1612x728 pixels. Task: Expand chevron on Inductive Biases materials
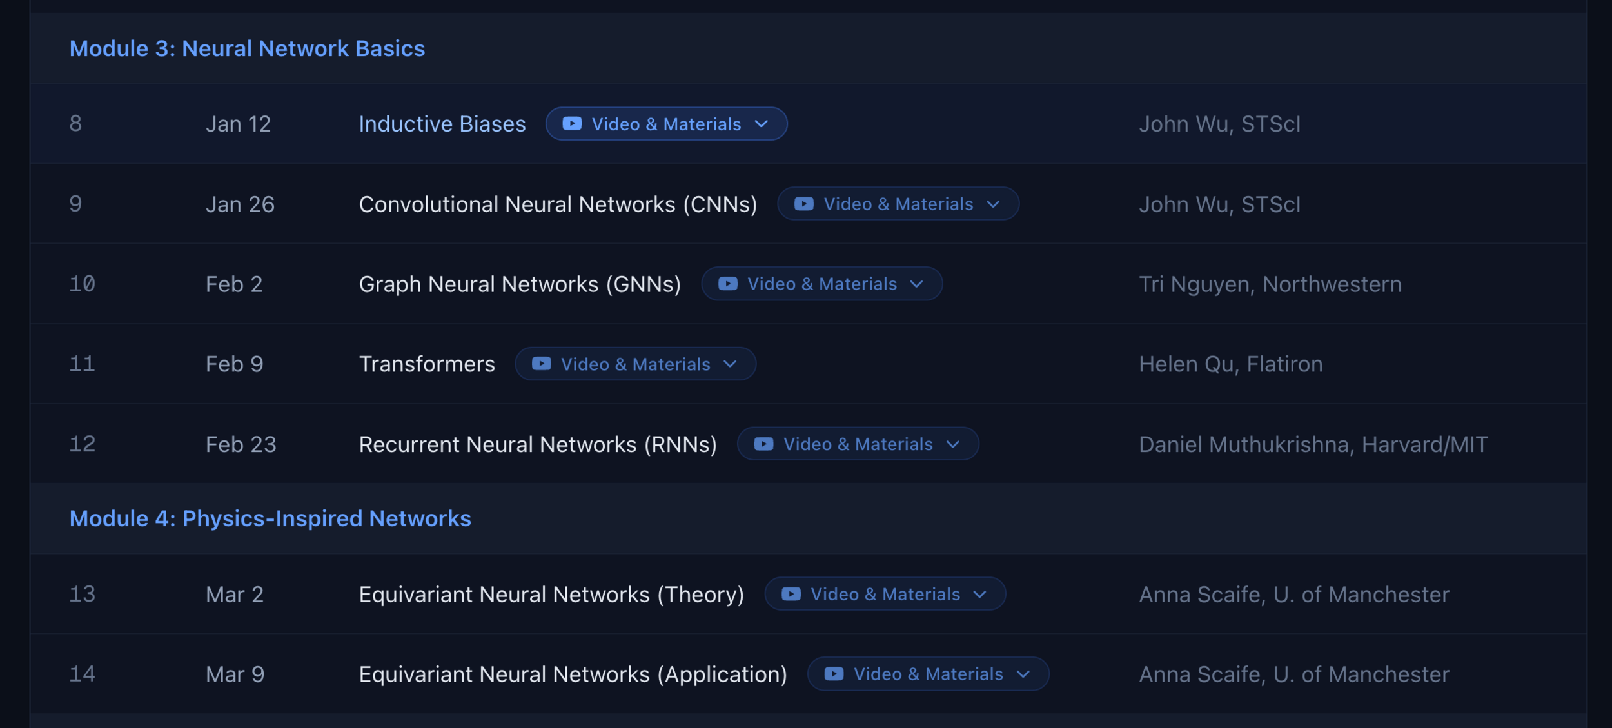pos(762,124)
